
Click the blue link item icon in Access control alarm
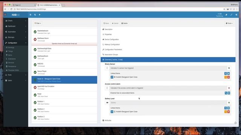[226, 93]
